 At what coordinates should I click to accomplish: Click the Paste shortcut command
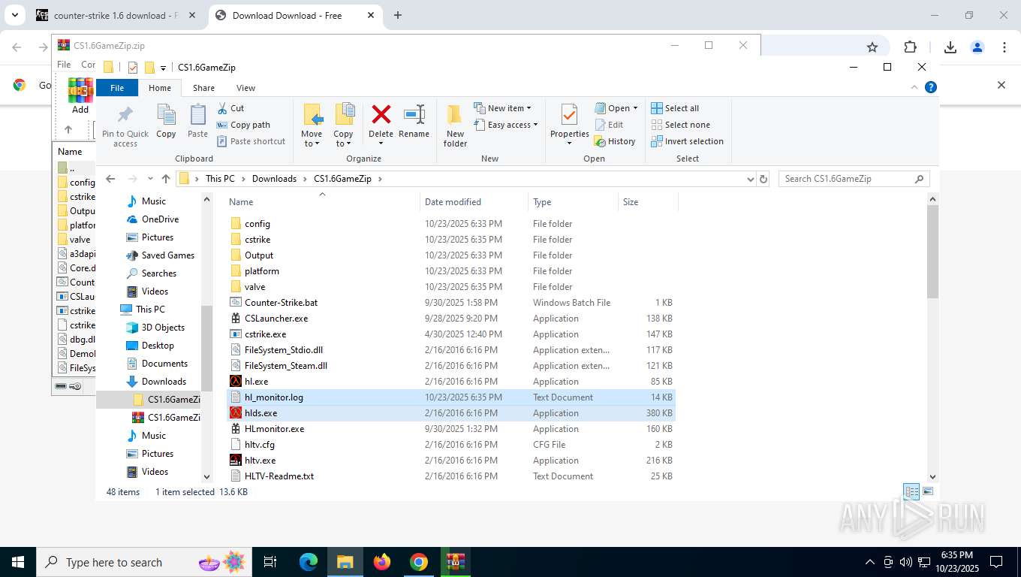(251, 141)
